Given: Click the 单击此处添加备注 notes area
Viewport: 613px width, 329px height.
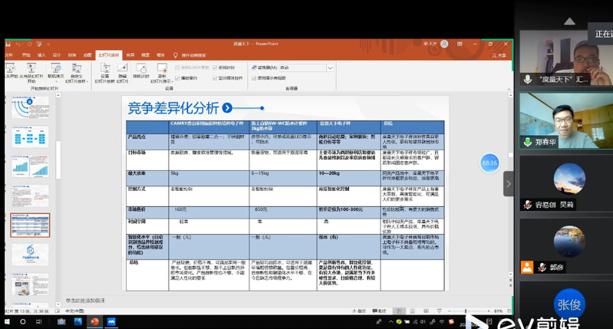Looking at the screenshot, I should 85,301.
